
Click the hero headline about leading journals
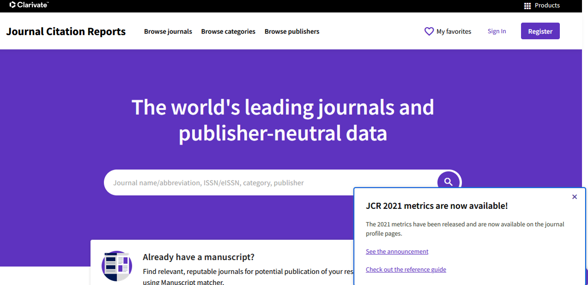coord(283,120)
